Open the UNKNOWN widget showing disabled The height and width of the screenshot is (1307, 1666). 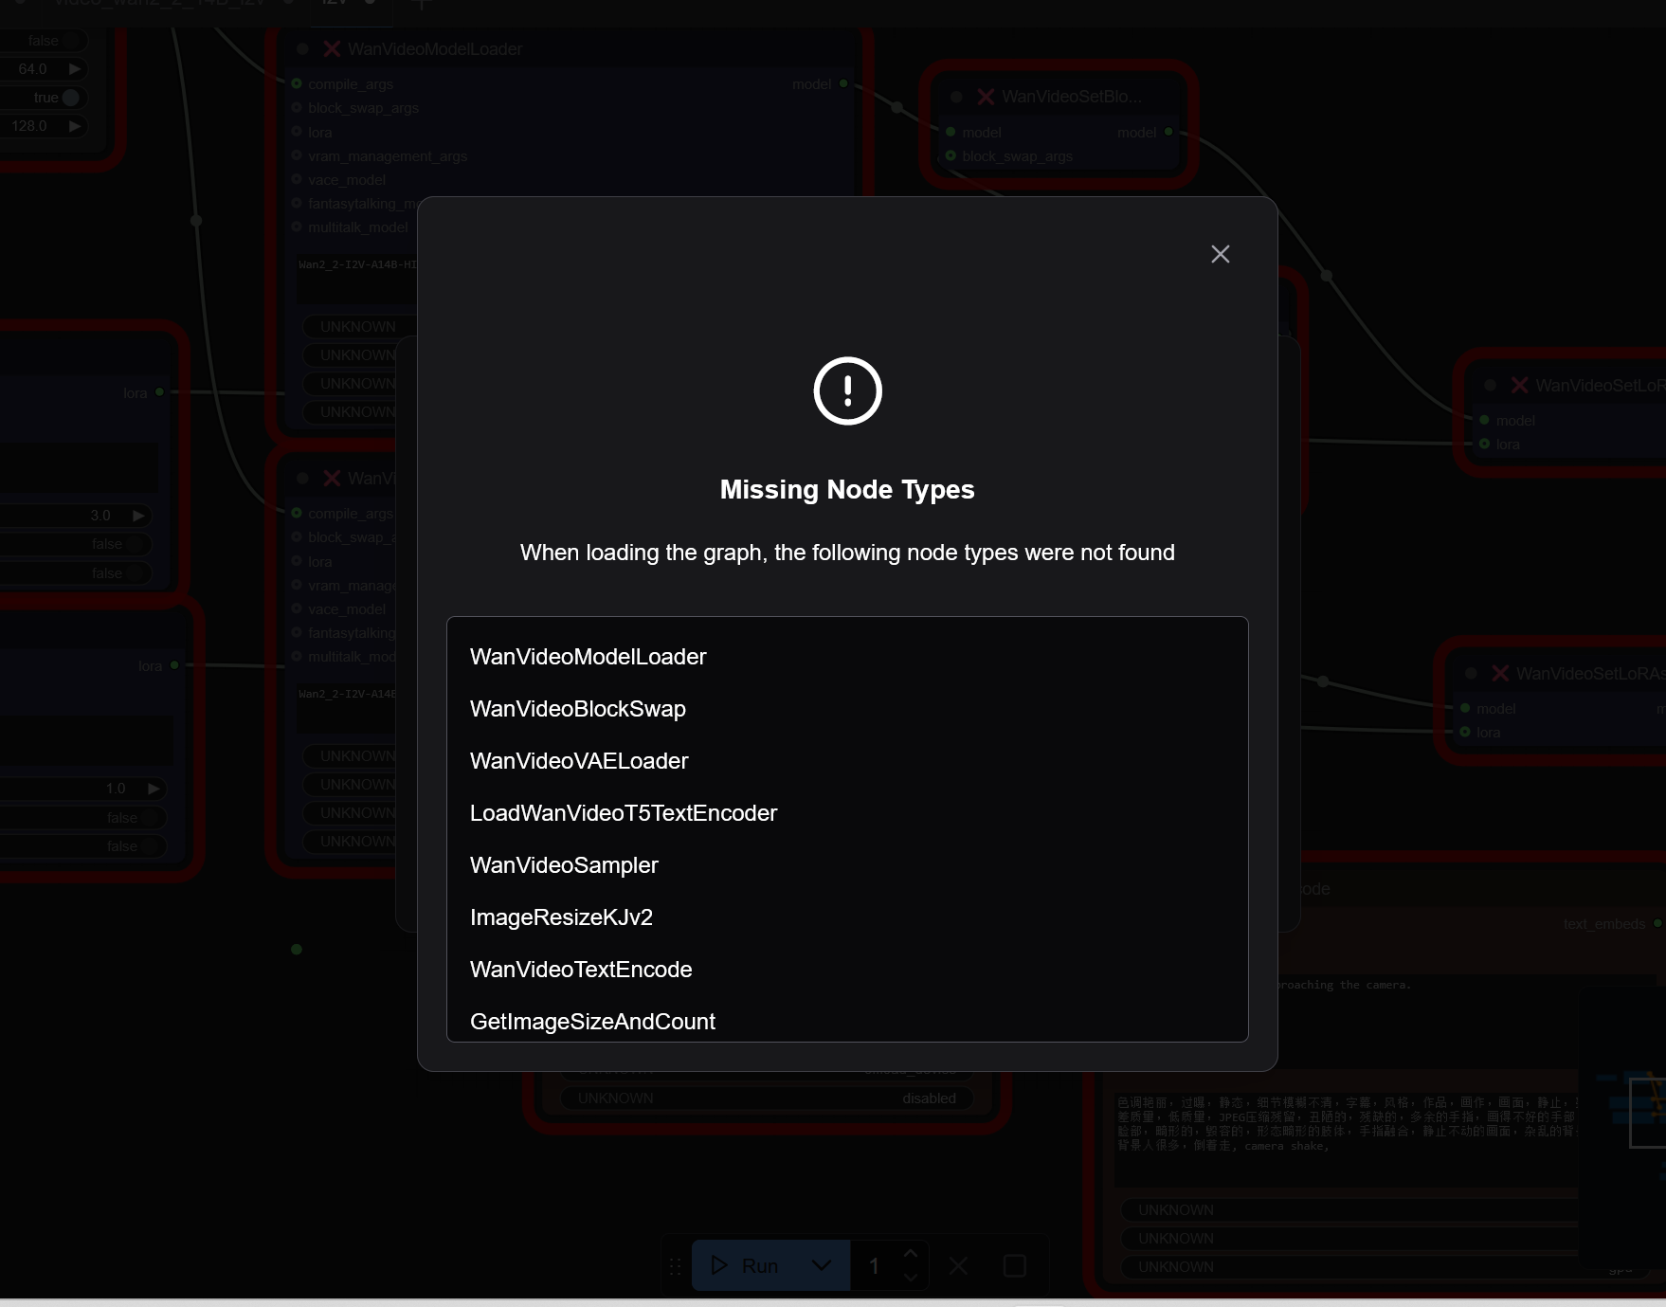pos(768,1098)
